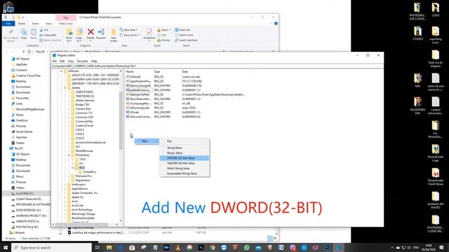Click Invert selection in File Explorer ribbon
This screenshot has height=252, width=449.
tap(186, 40)
